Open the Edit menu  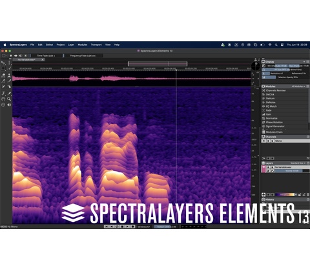point(40,45)
